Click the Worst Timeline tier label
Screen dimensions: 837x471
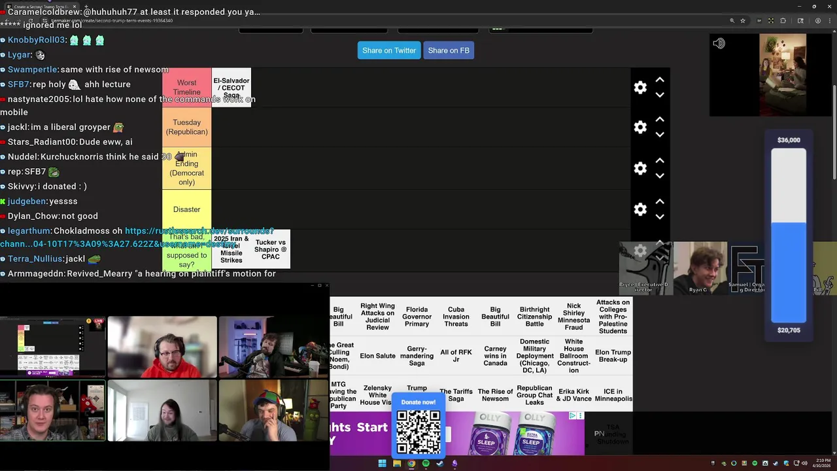186,87
